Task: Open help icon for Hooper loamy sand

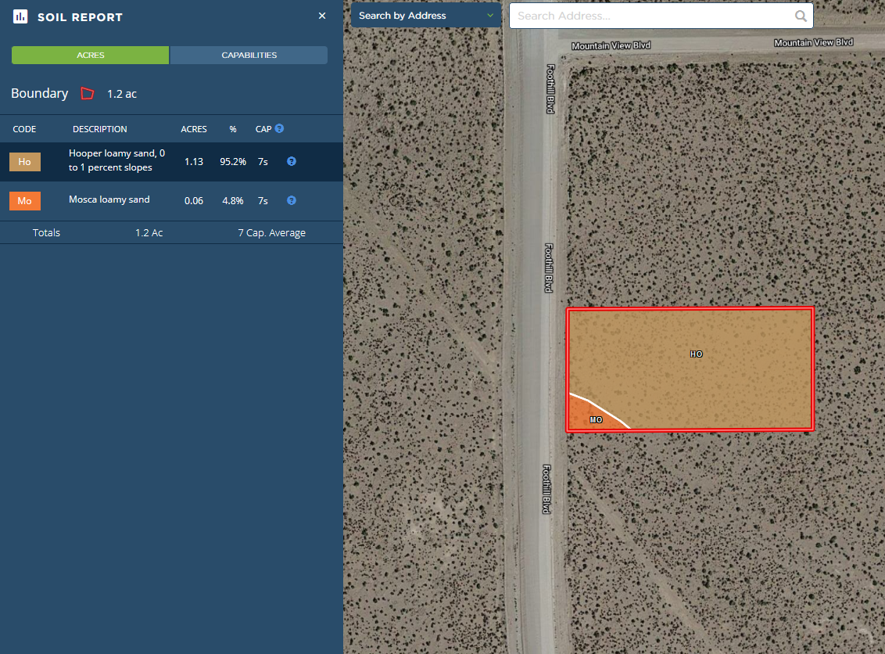Action: pos(292,161)
